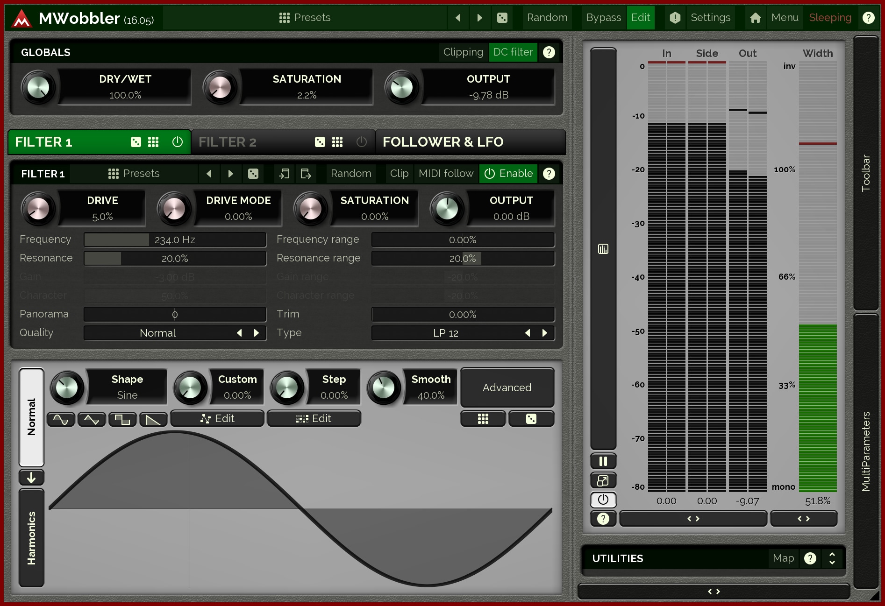The image size is (885, 606).
Task: Toggle the DC filter option
Action: tap(513, 52)
